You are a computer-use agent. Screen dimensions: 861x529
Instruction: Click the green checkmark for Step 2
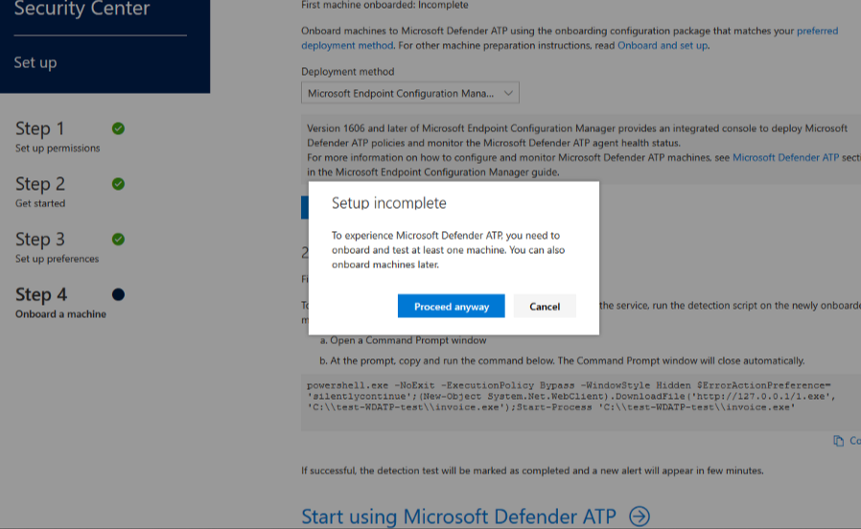[118, 184]
